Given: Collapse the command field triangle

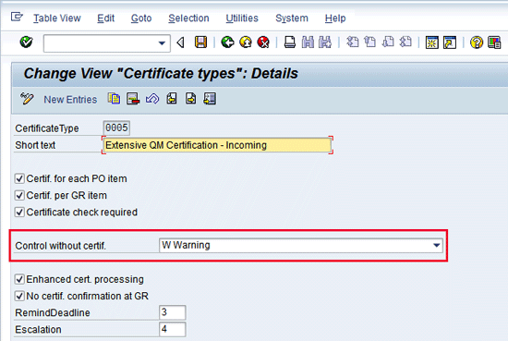Looking at the screenshot, I should [181, 43].
